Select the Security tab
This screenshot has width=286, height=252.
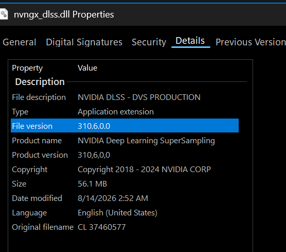click(149, 42)
